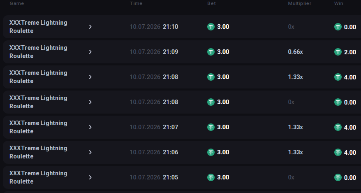Click Tether coin icon next to 2.00 win
The height and width of the screenshot is (193, 361).
[338, 52]
